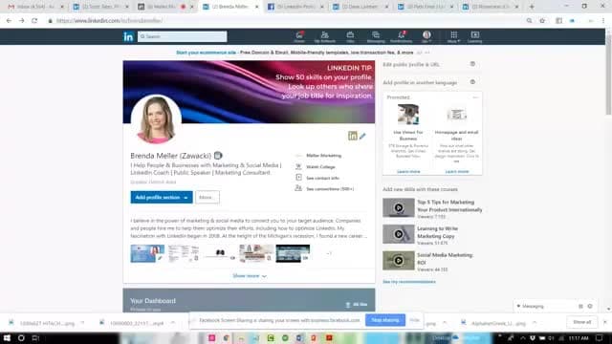Screen dimensions: 612x344
Task: Click See connections (500+)
Action: tap(330, 189)
